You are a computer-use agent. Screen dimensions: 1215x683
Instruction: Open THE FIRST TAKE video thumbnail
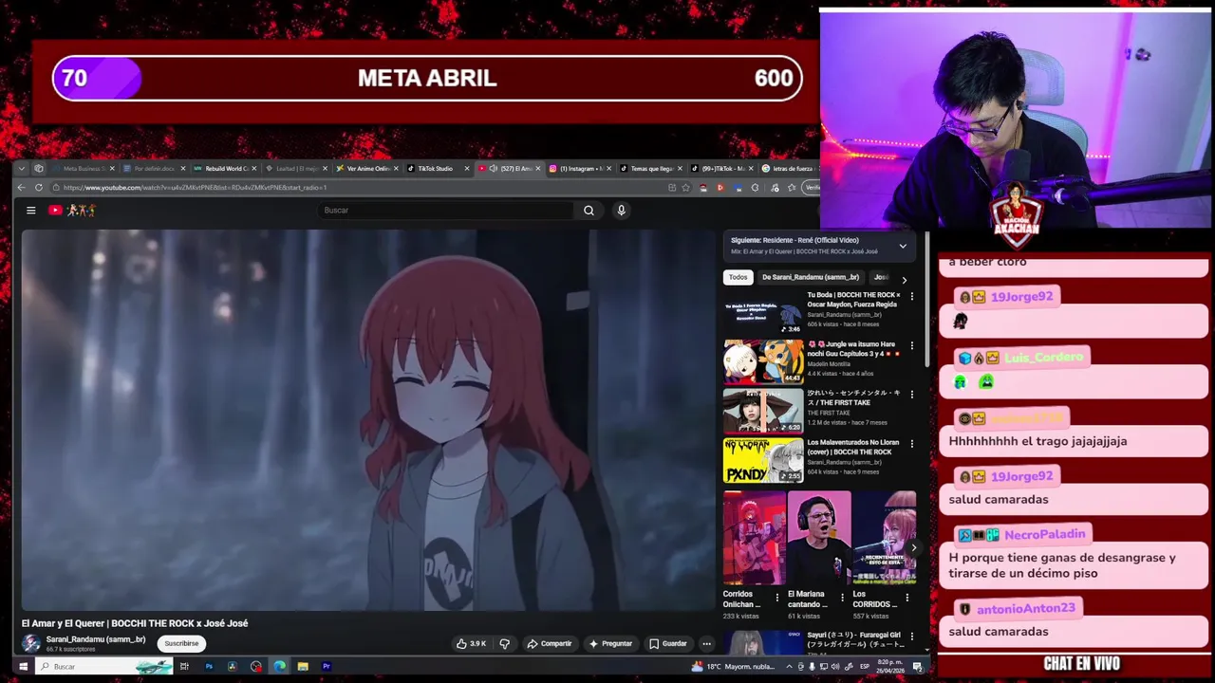[x=763, y=412]
